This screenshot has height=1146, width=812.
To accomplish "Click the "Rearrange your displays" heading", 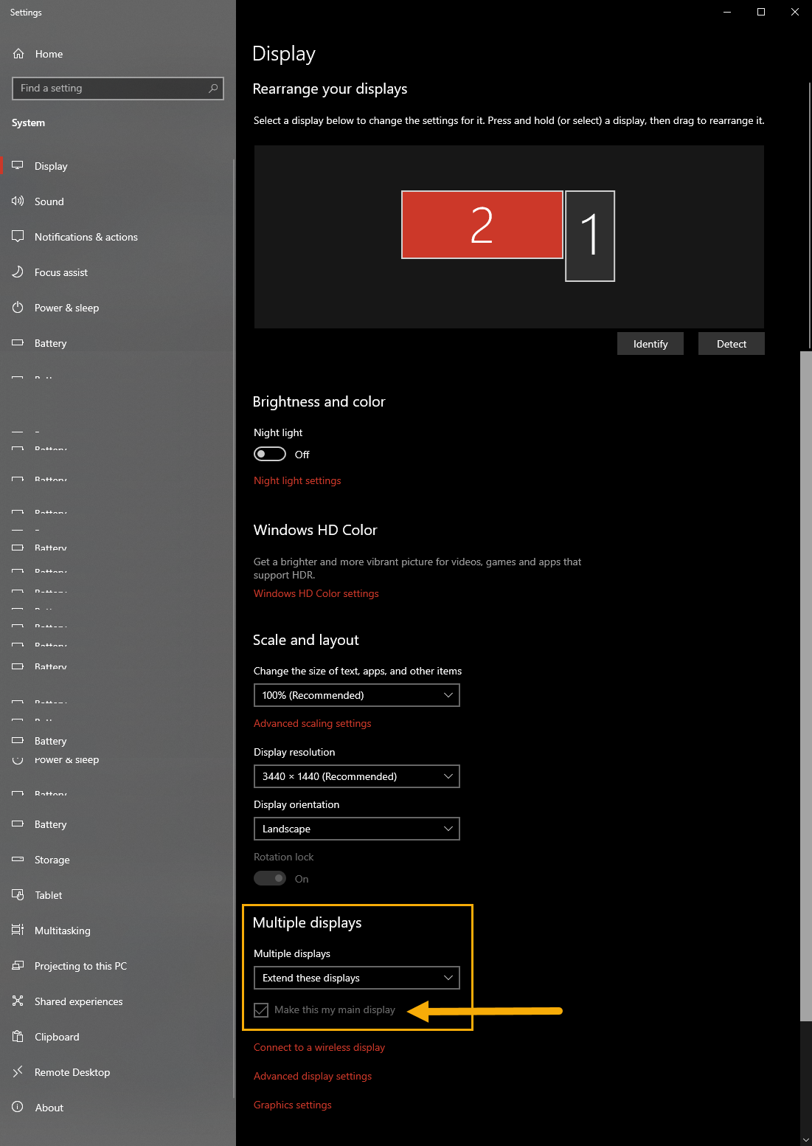I will click(330, 89).
